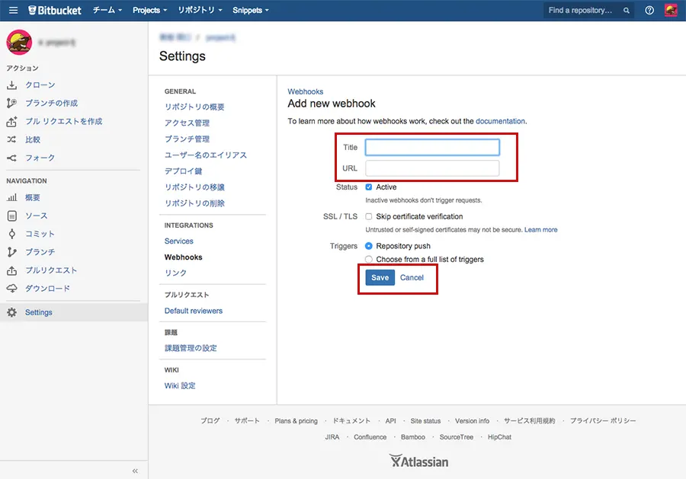Uncheck the Active status checkbox

pyautogui.click(x=369, y=187)
